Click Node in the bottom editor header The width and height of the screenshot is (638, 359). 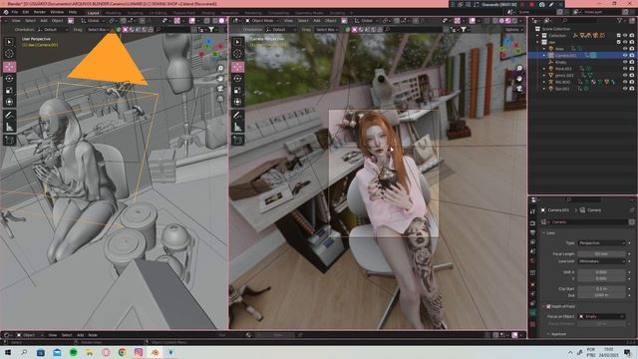pos(93,335)
